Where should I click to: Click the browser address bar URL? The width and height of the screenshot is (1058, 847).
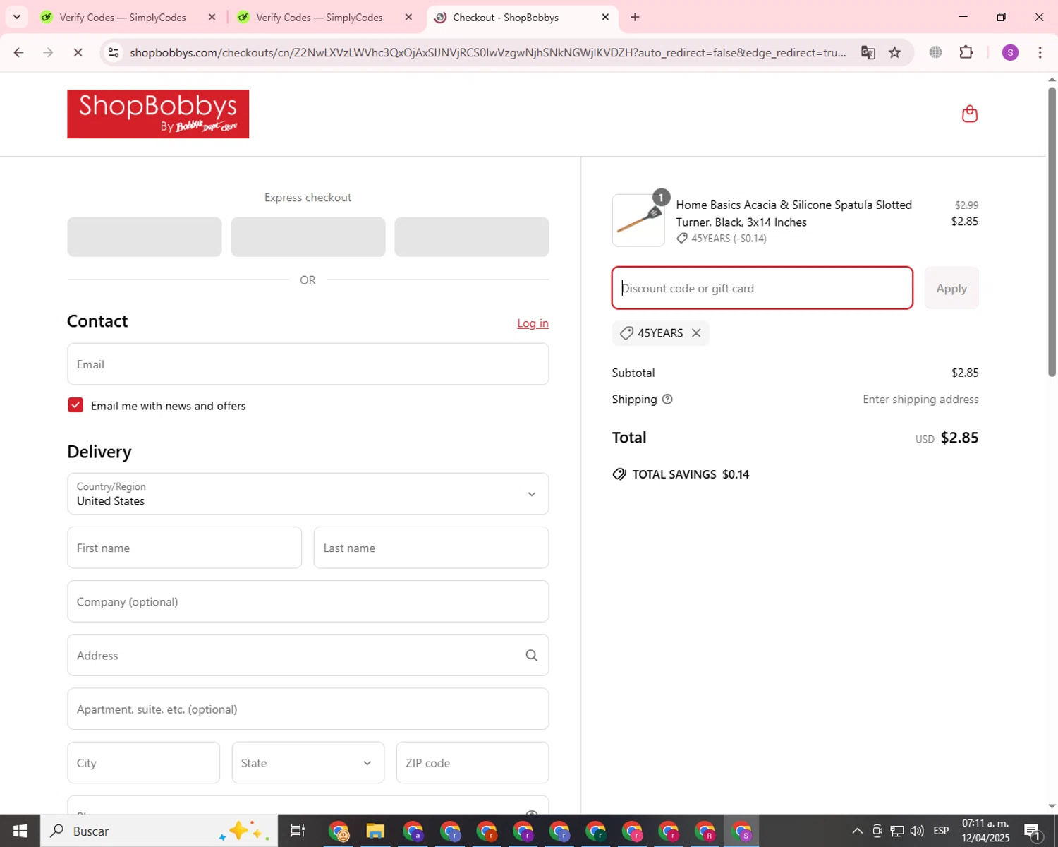(487, 52)
